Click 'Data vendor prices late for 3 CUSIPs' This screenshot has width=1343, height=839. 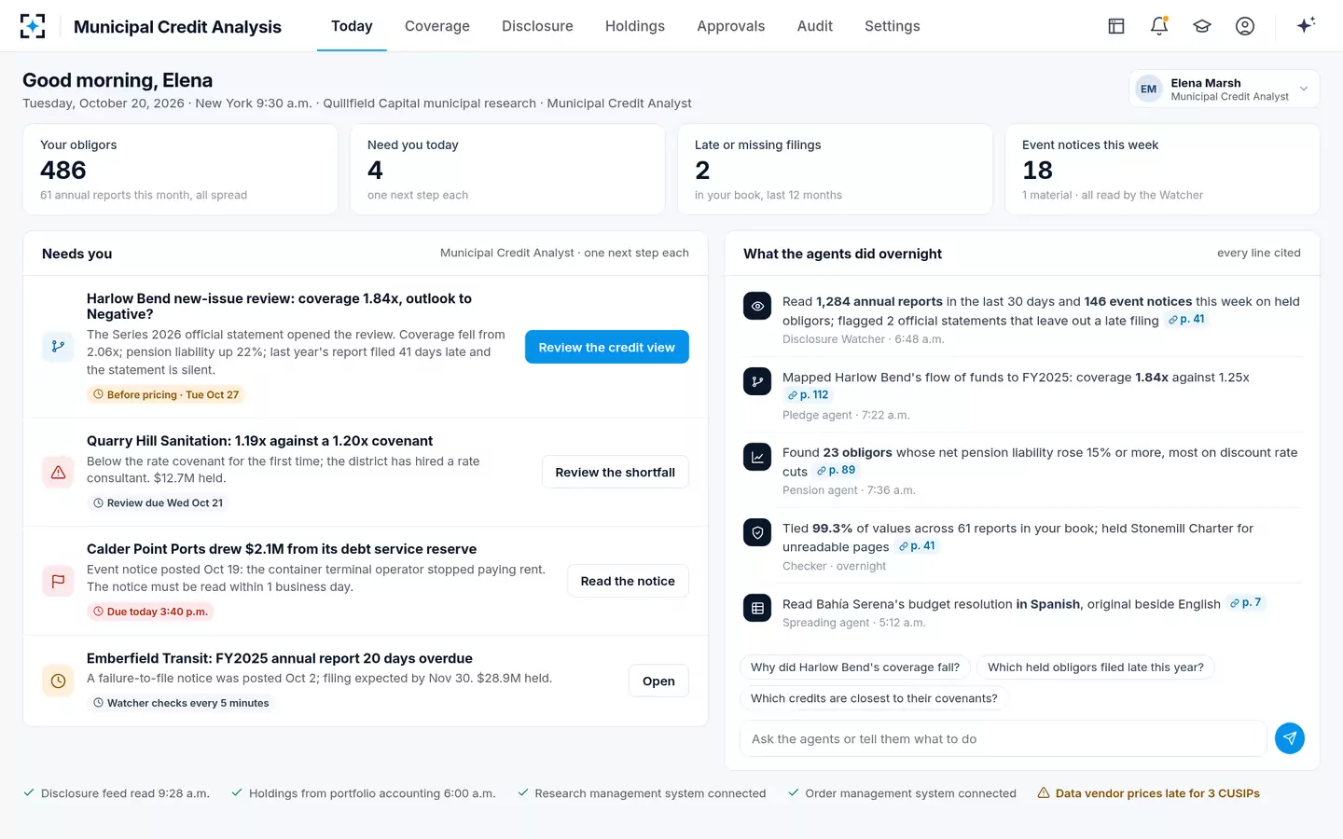(1157, 793)
